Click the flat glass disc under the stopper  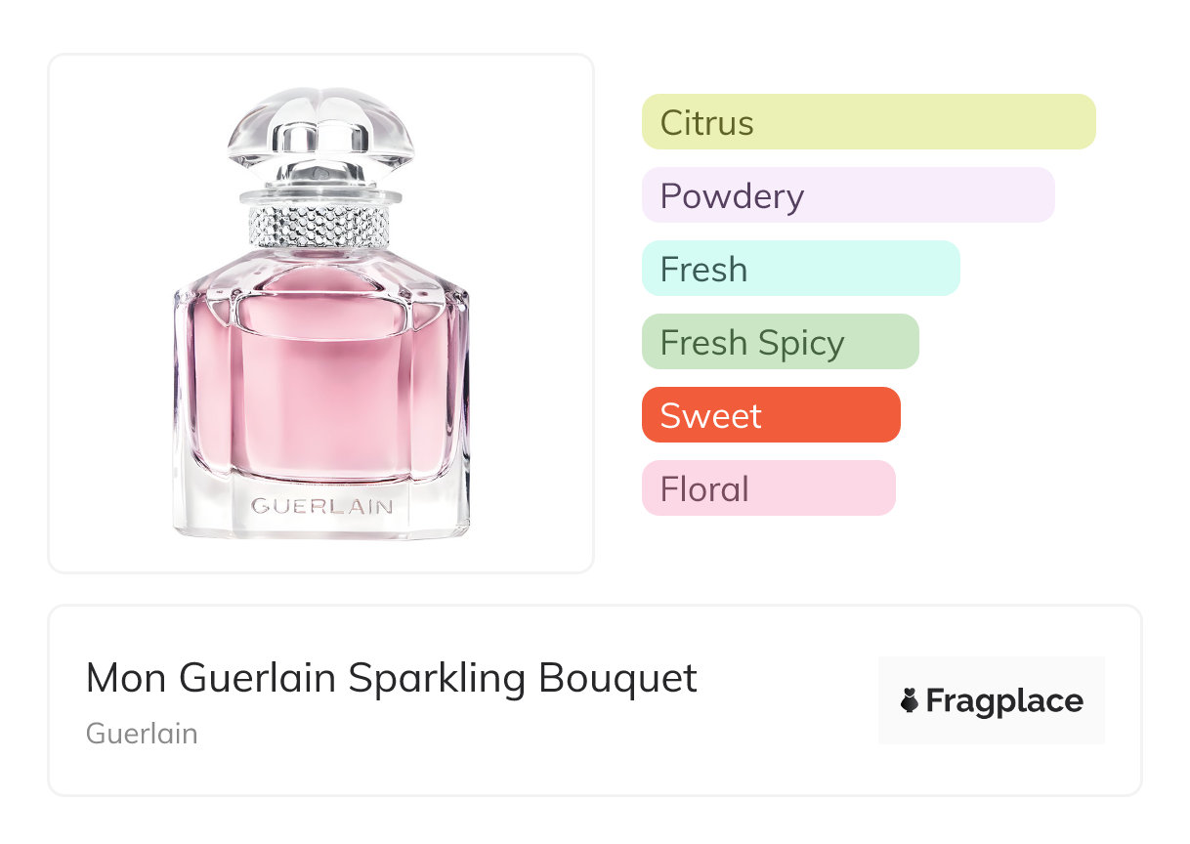pos(320,195)
